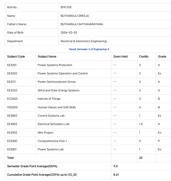Select the total credits value 22
Screen dimensions: 171x181
point(141,158)
